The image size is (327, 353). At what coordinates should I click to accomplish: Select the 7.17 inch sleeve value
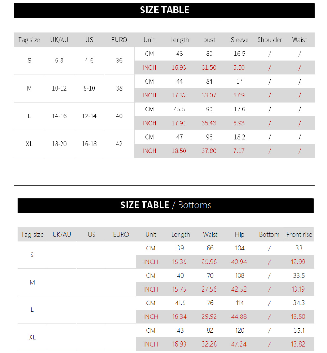[x=239, y=151]
